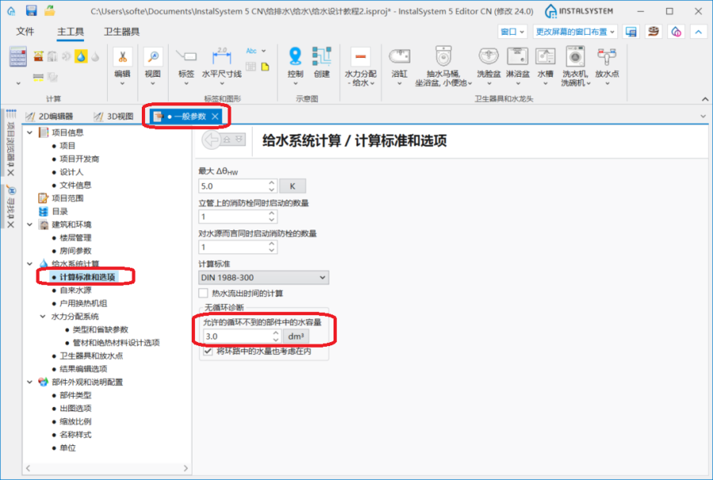Collapse the 水力分配系统 tree branch
Viewport: 713px width, 480px height.
(x=42, y=316)
